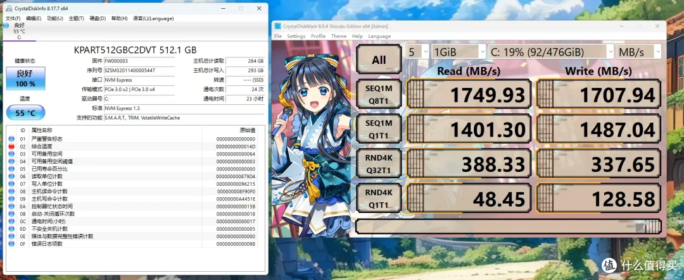Click the status dot for 读取单位计数
This screenshot has width=684, height=280.
[11, 176]
